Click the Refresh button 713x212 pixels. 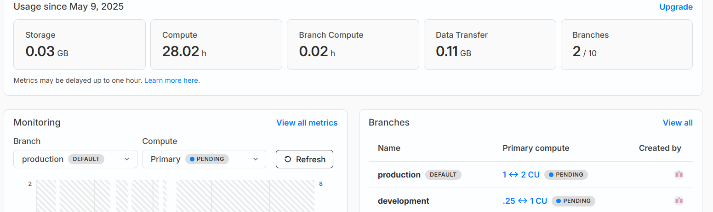(x=304, y=159)
